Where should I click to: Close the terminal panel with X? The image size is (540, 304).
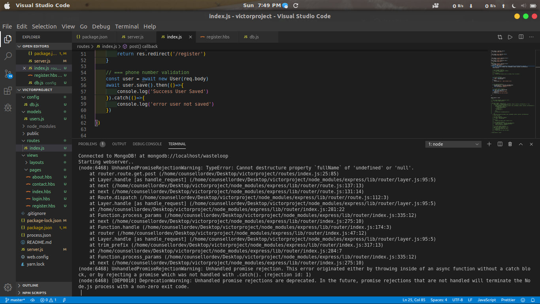tap(531, 144)
